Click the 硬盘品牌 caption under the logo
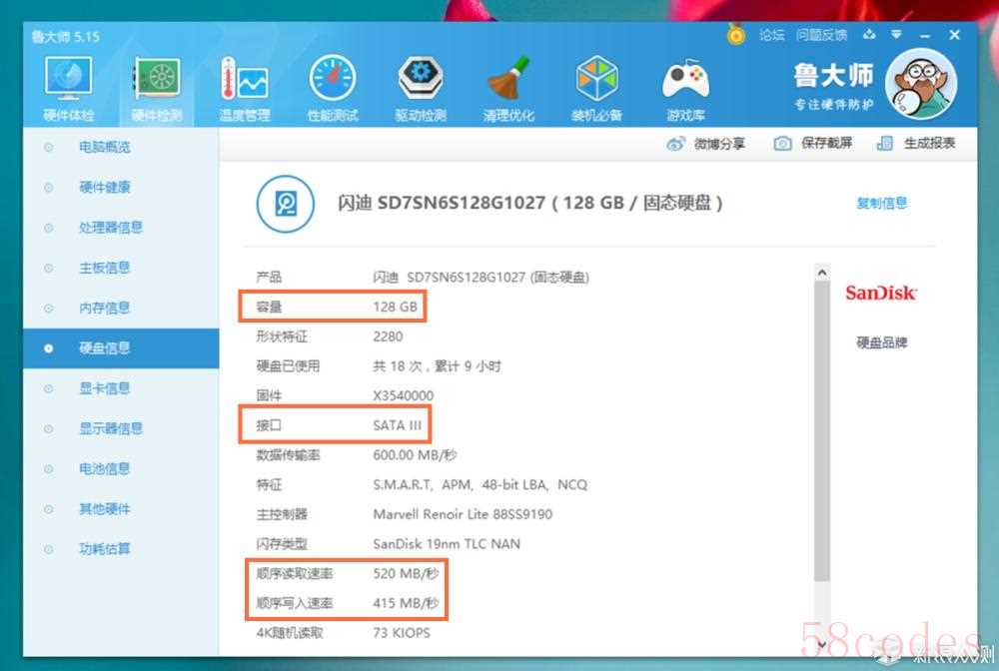 point(882,342)
